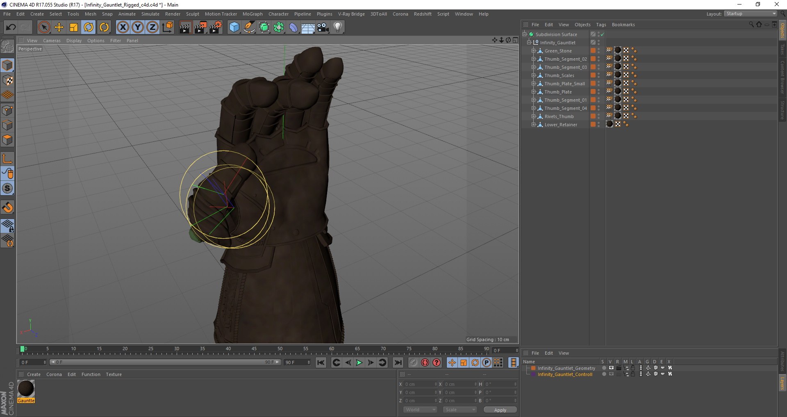
Task: Open the MoGraph menu
Action: (x=252, y=14)
